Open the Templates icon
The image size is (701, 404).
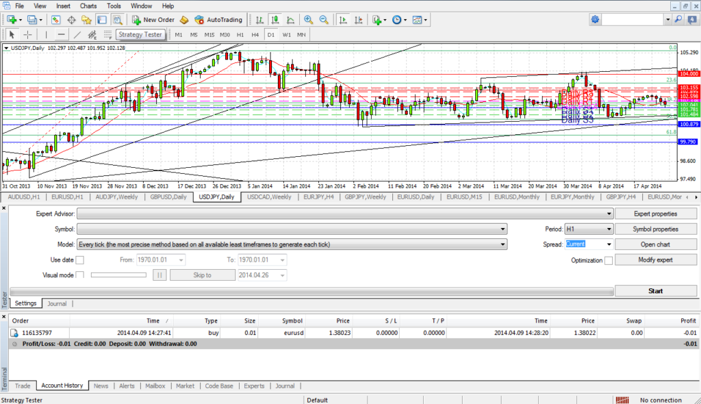click(417, 20)
